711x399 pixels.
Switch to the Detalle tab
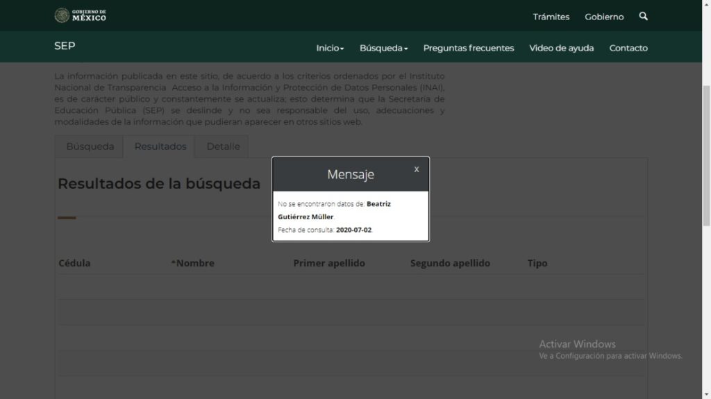tap(223, 146)
